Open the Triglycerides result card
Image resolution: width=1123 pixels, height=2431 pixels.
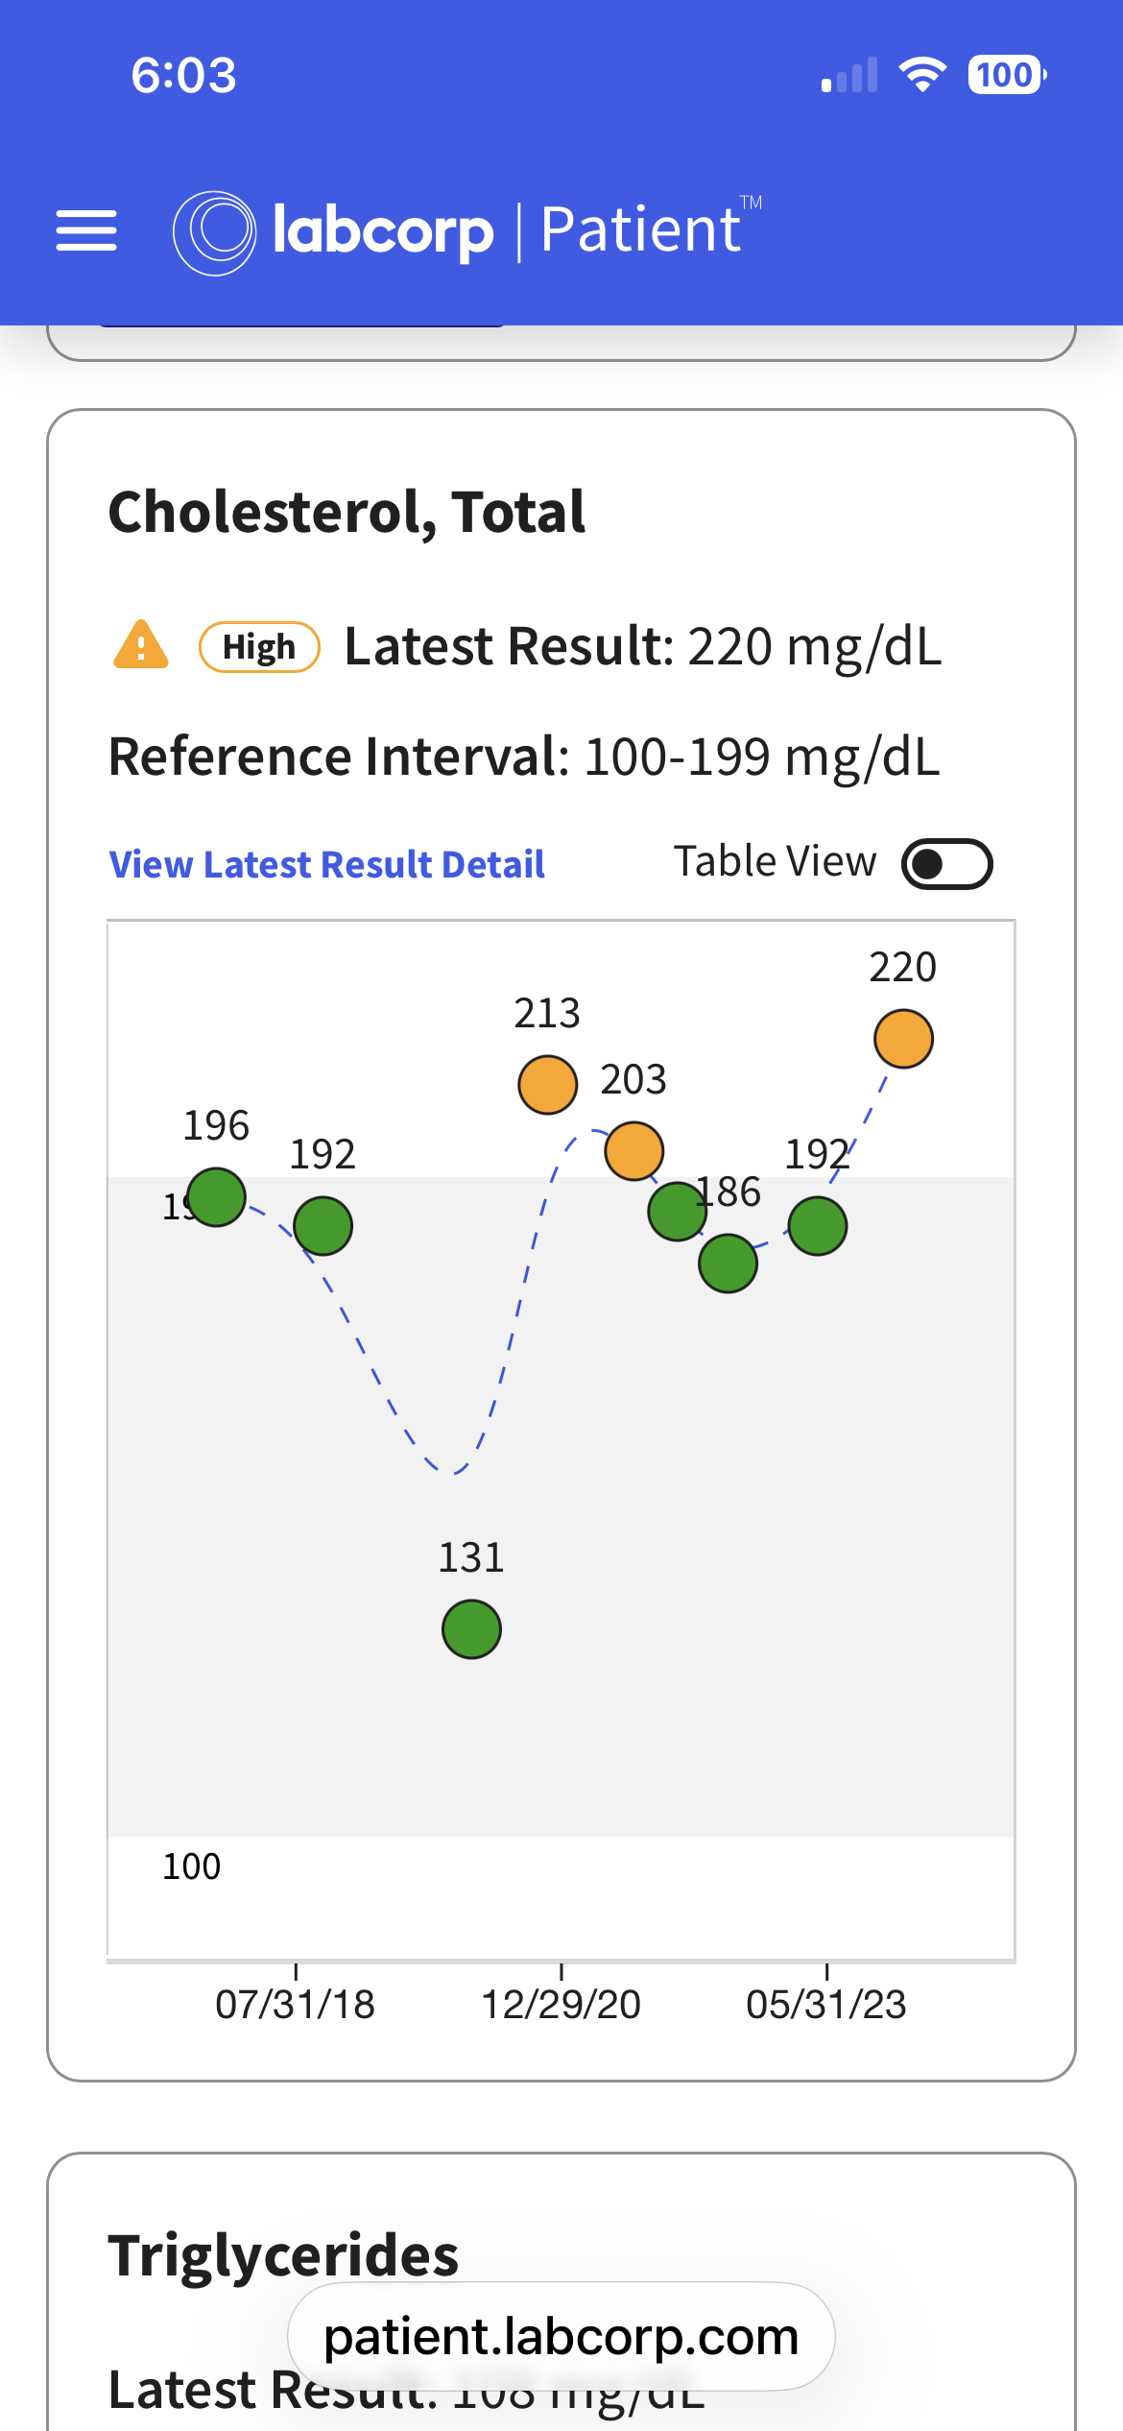561,2293
